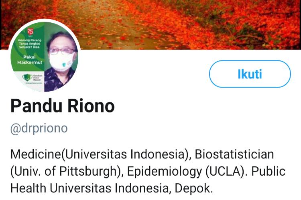Click the eyeglasses in the profile photo
The width and height of the screenshot is (301, 200).
63,51
